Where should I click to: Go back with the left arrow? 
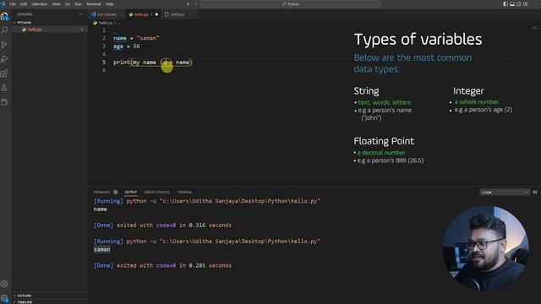(x=188, y=3)
